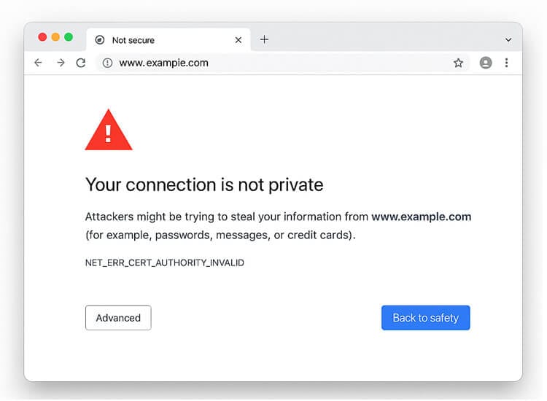The width and height of the screenshot is (547, 401).
Task: Bookmark this page with the star icon
Action: [458, 63]
